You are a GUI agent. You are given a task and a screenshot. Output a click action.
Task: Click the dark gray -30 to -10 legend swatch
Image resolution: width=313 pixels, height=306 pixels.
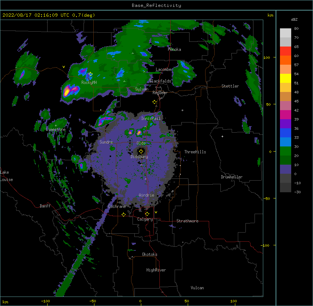(x=285, y=188)
